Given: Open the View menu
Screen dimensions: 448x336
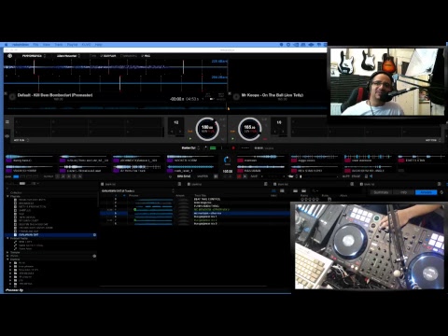Looking at the screenshot, I should pos(47,45).
